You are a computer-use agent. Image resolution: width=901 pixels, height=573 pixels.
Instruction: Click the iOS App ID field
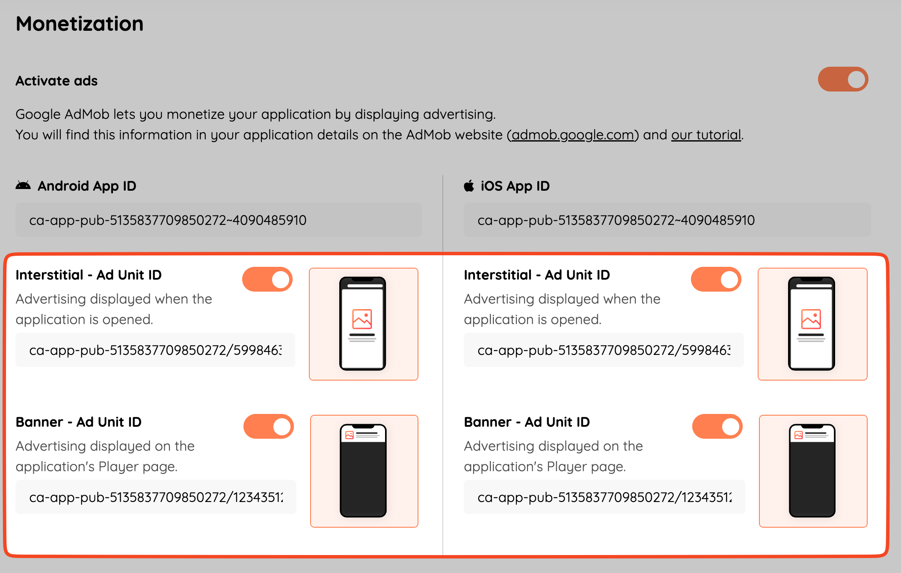[667, 220]
